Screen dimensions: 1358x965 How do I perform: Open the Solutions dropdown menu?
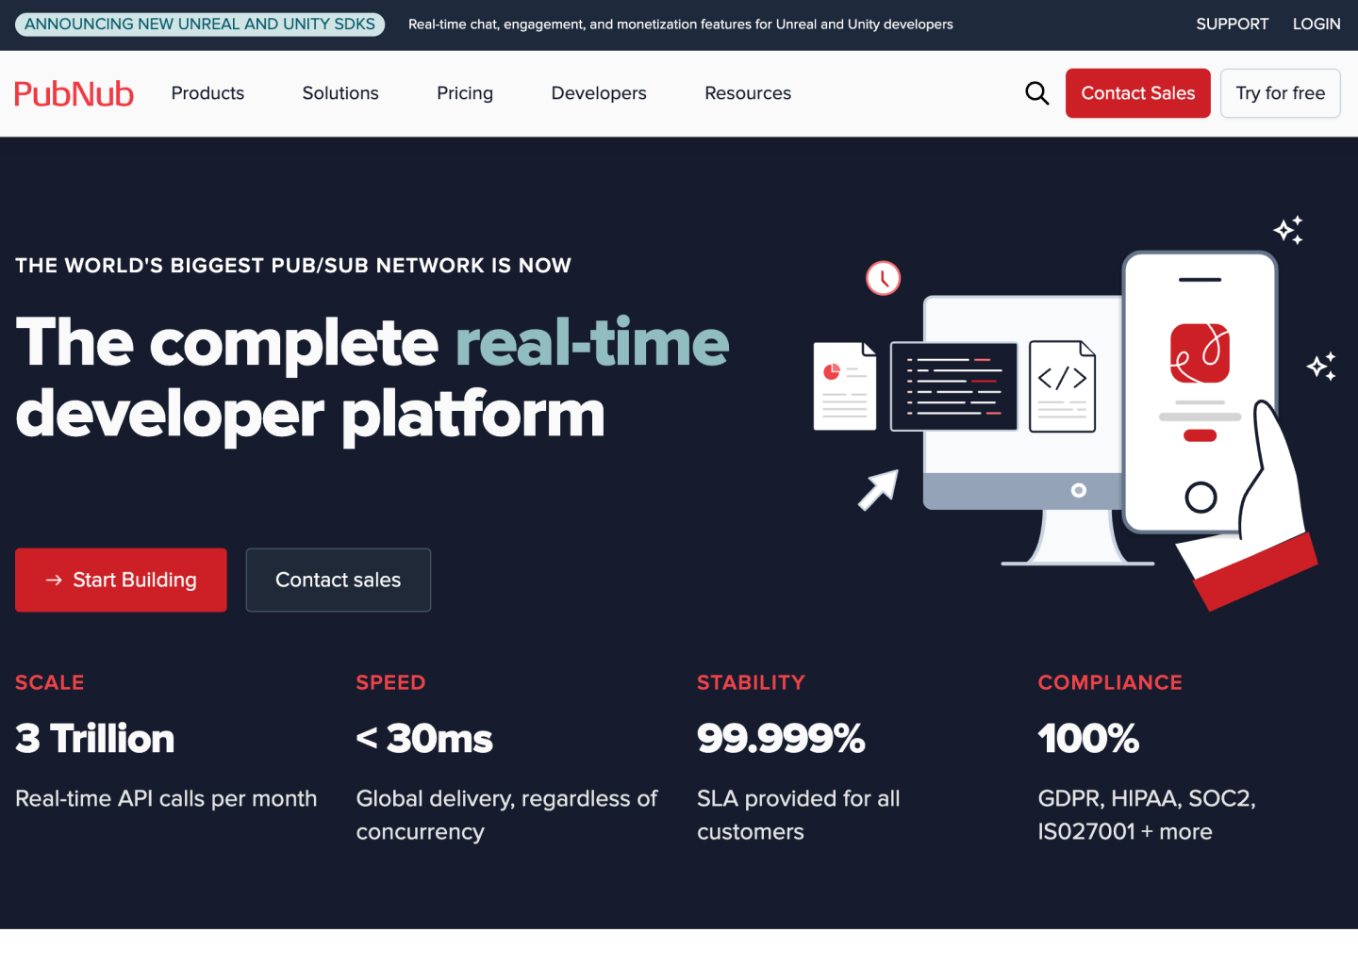(339, 92)
